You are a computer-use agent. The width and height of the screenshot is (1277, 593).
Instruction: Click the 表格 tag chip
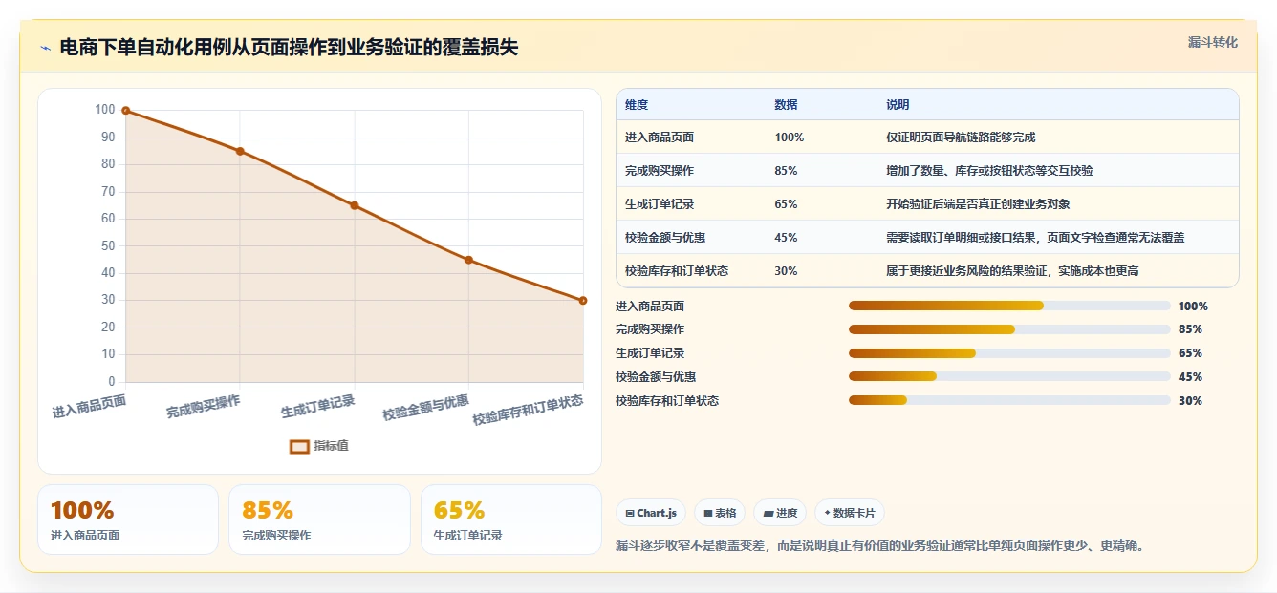(x=720, y=513)
